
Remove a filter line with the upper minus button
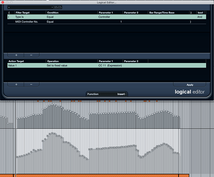click(31, 55)
